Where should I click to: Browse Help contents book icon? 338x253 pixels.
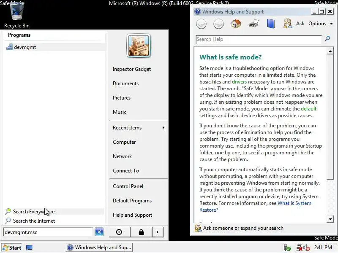271,24
